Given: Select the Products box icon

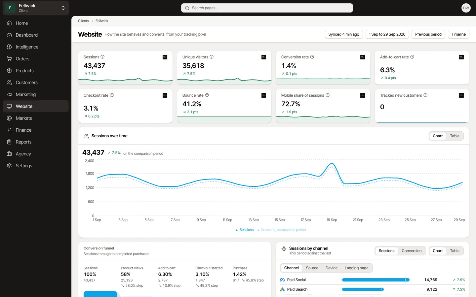Looking at the screenshot, I should coord(9,71).
